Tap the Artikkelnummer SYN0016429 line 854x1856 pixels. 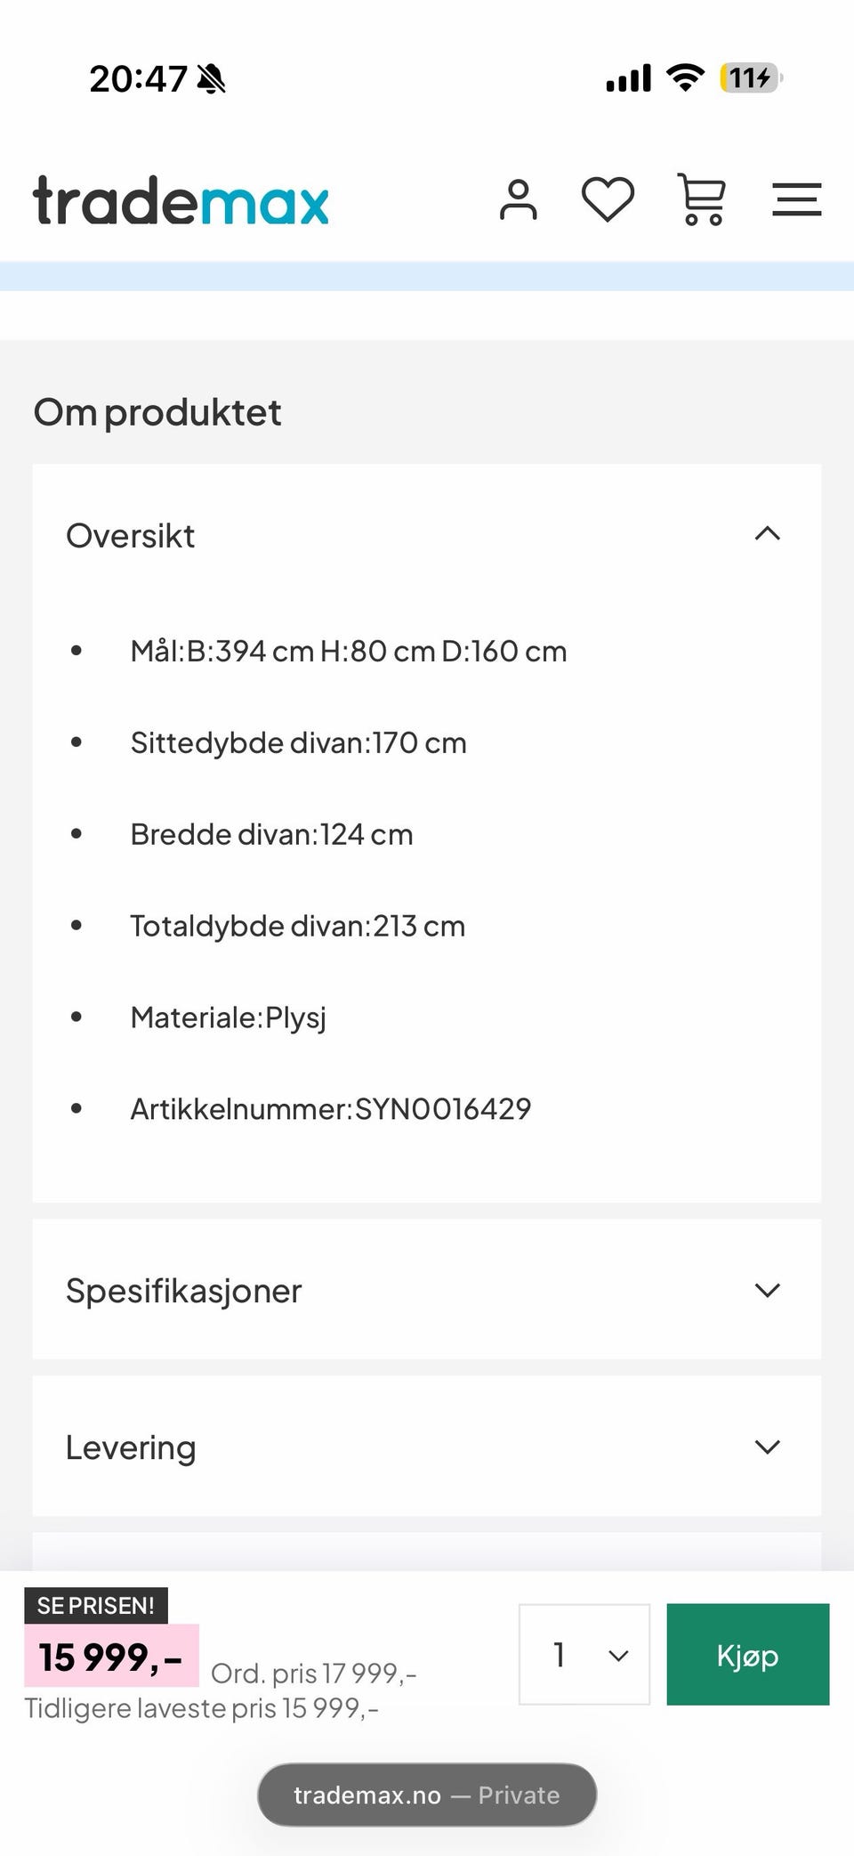tap(330, 1108)
